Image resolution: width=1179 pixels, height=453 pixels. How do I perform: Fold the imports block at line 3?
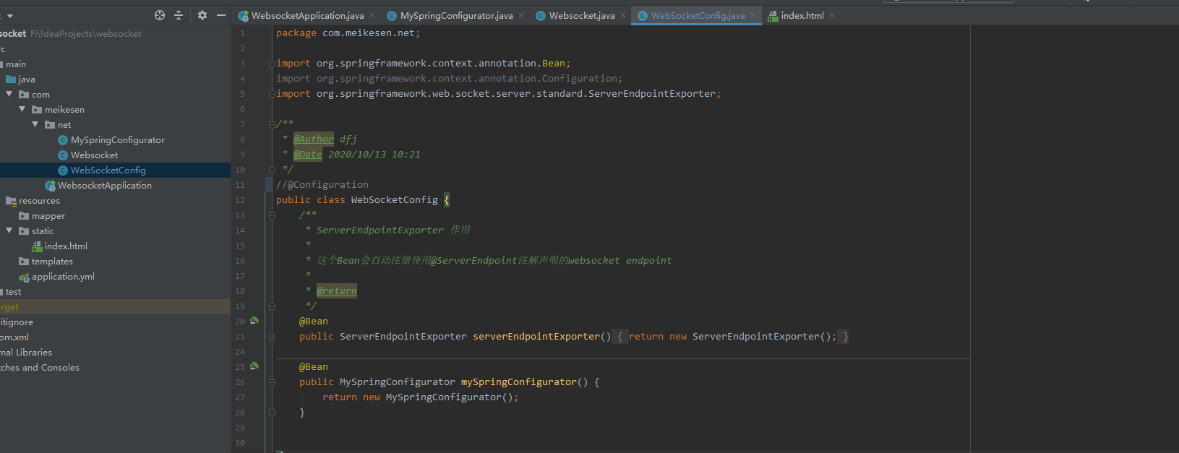click(272, 64)
